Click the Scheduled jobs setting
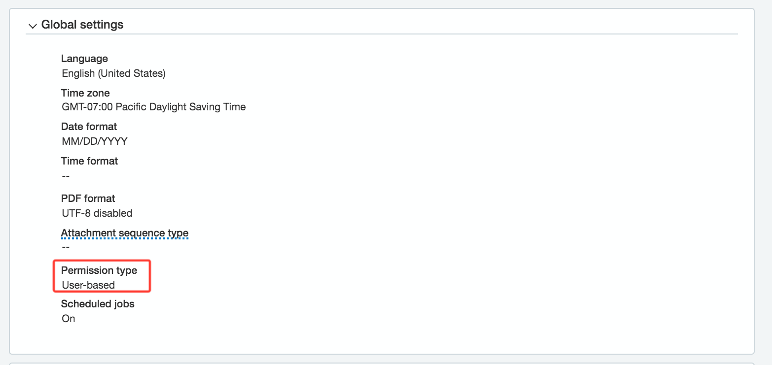 tap(97, 304)
